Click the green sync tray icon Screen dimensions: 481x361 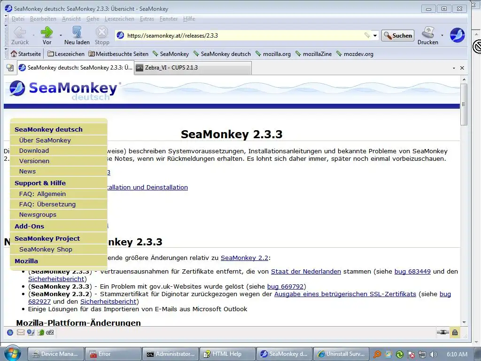(399, 354)
